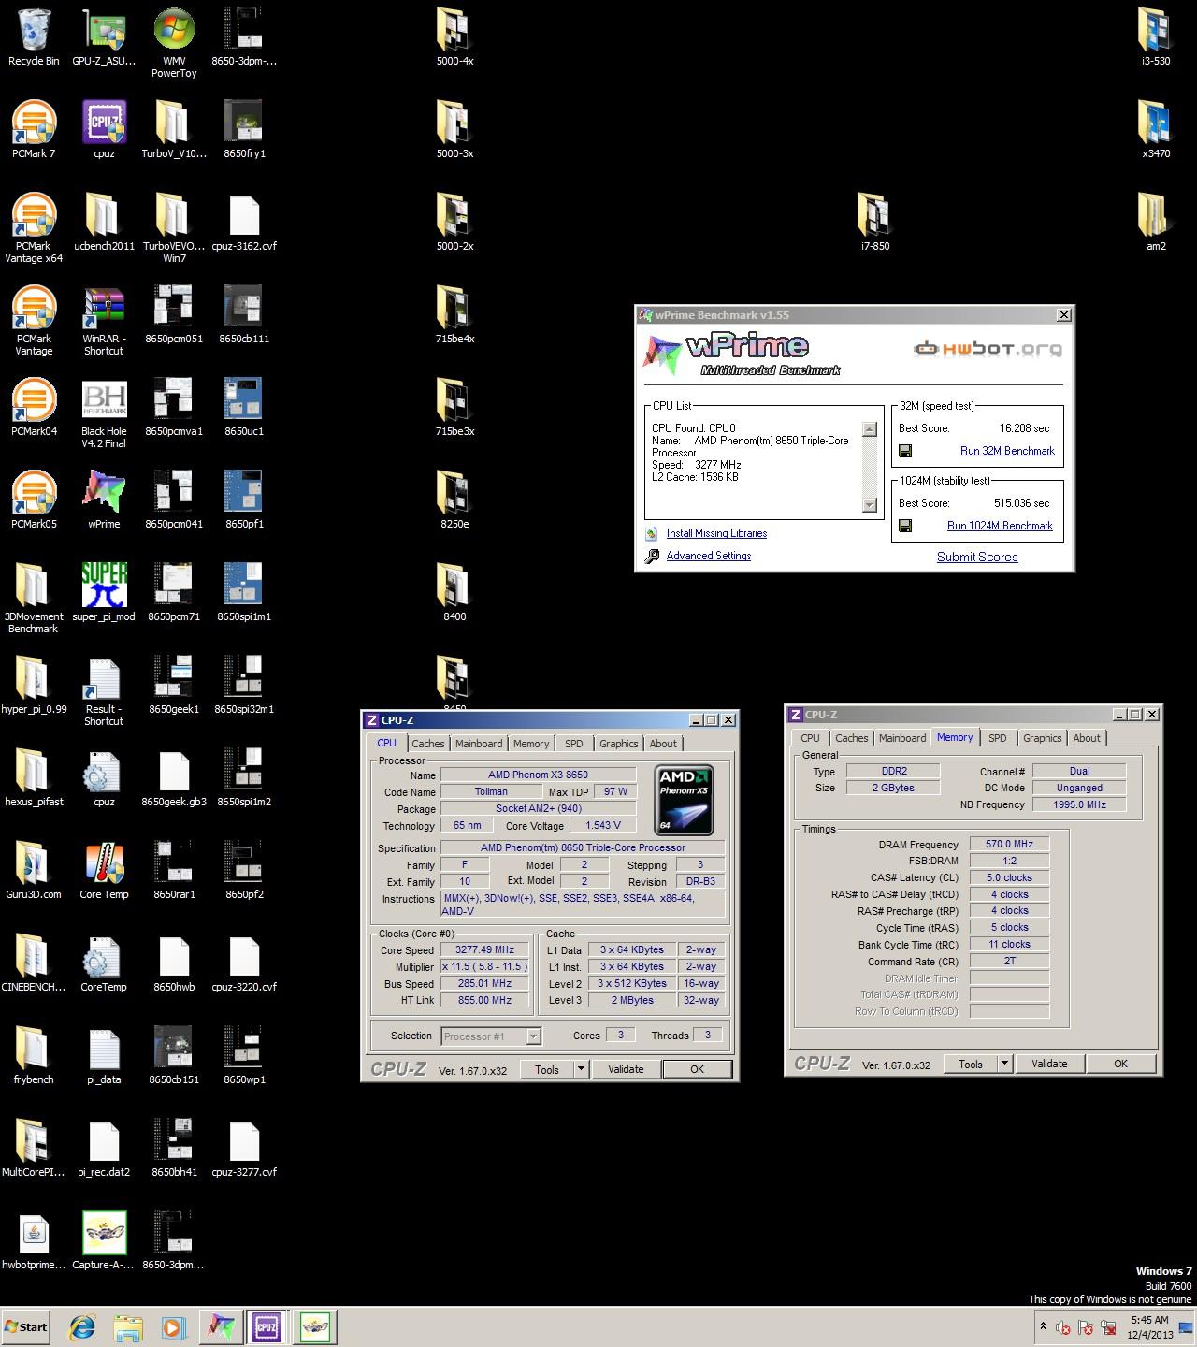Viewport: 1197px width, 1347px height.
Task: Open SPD tab in left CPU-Z window
Action: pyautogui.click(x=574, y=744)
